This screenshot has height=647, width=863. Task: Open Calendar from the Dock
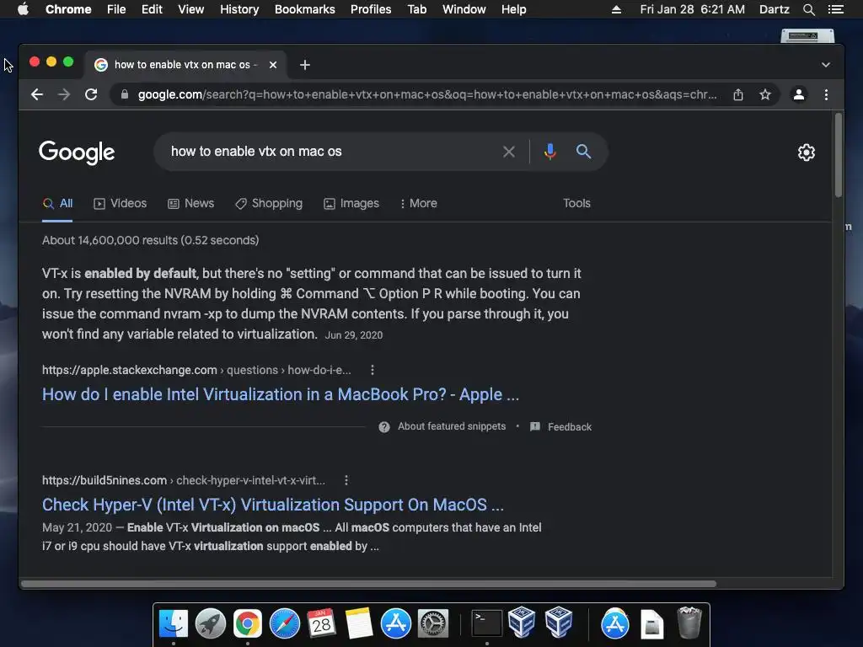click(x=321, y=624)
